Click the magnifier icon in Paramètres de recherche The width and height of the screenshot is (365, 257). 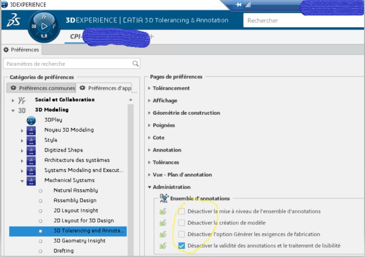(x=135, y=63)
